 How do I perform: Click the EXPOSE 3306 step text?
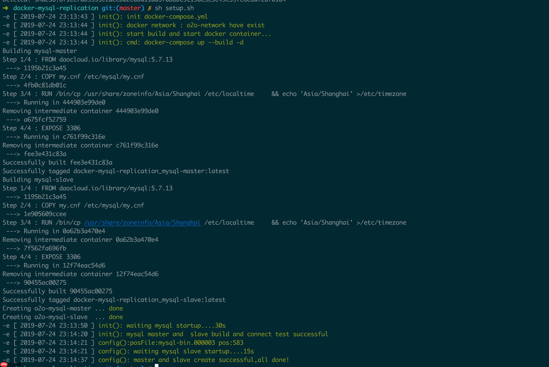[61, 128]
